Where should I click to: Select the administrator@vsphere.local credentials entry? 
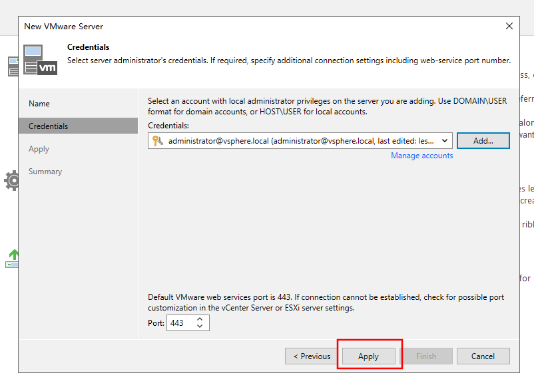(300, 141)
